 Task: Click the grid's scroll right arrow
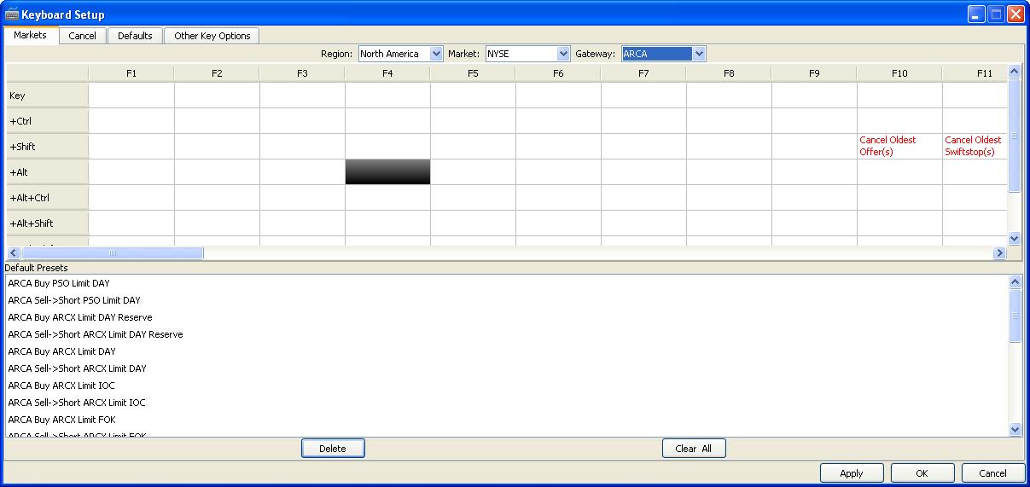(x=999, y=253)
